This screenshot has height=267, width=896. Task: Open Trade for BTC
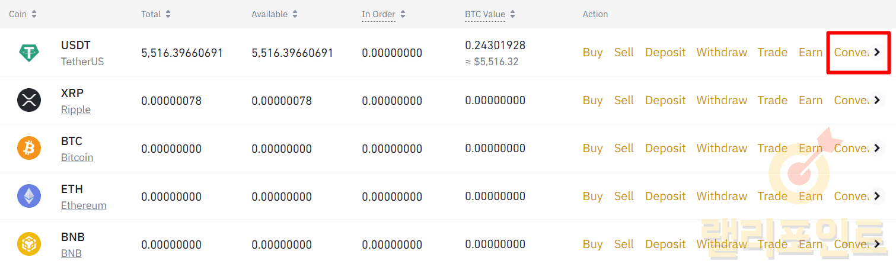(x=773, y=148)
